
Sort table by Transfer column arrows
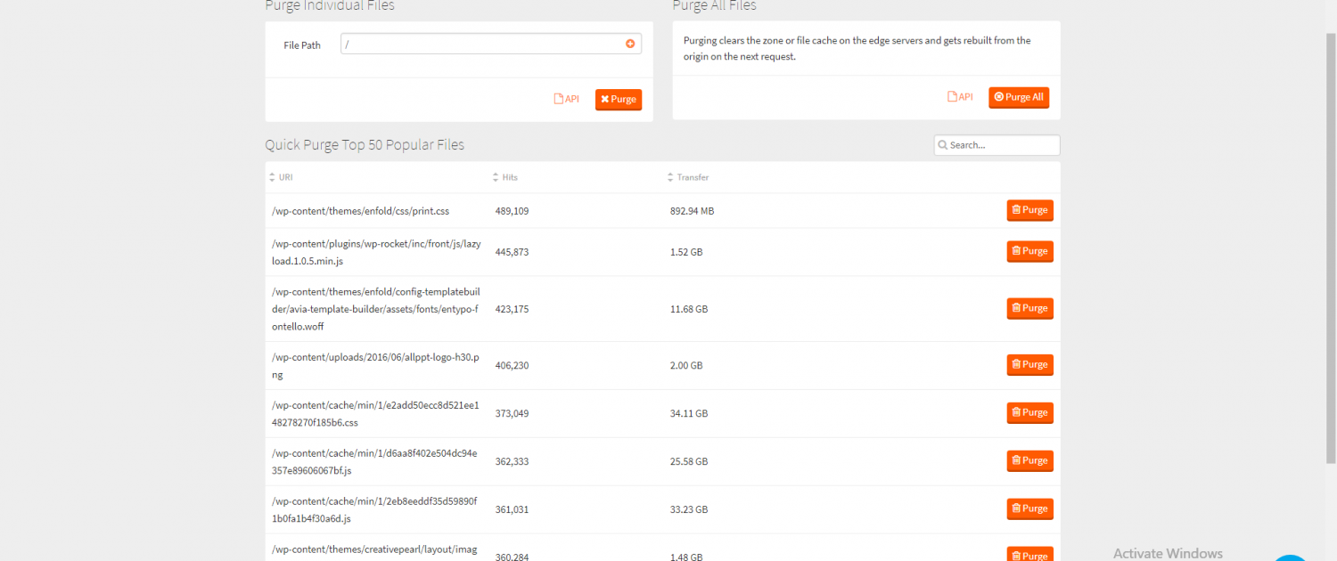click(670, 177)
